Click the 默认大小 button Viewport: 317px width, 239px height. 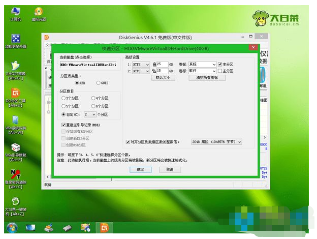coord(163,78)
